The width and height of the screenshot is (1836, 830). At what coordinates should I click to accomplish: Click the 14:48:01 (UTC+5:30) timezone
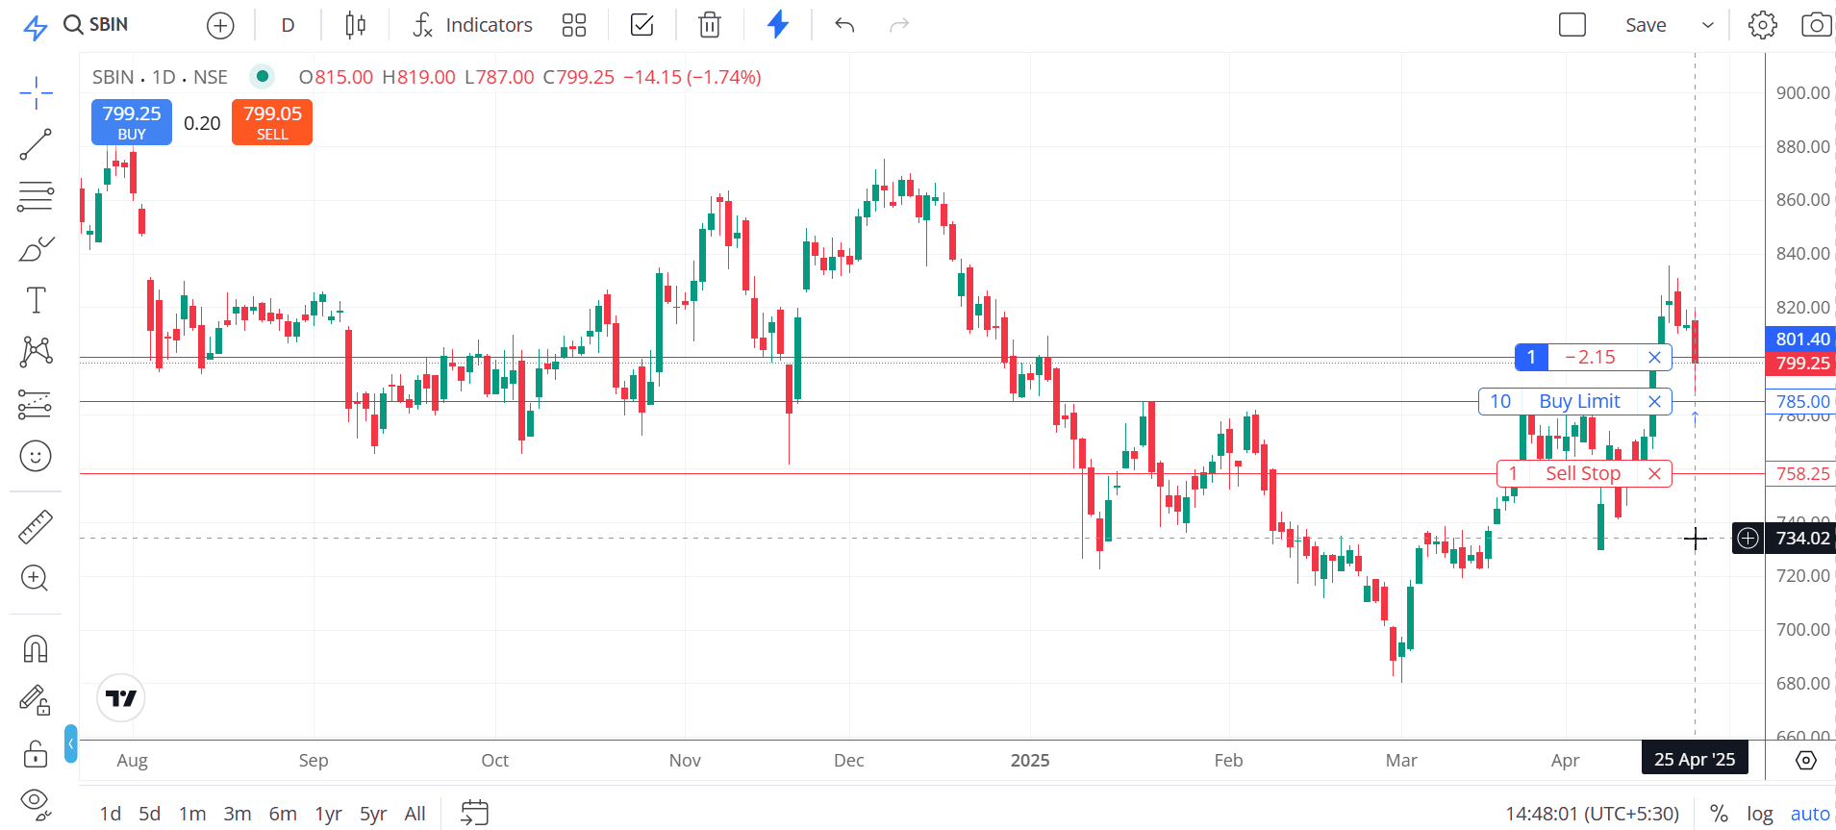(1592, 814)
